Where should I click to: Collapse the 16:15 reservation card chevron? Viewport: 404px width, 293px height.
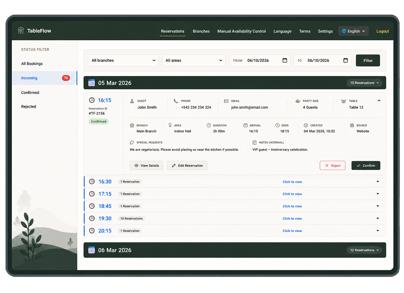click(x=379, y=100)
